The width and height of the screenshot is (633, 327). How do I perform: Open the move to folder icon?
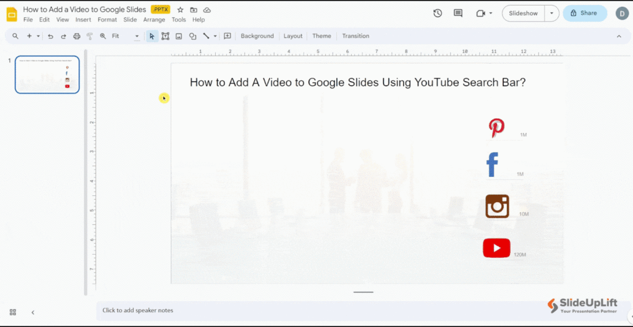pyautogui.click(x=193, y=10)
